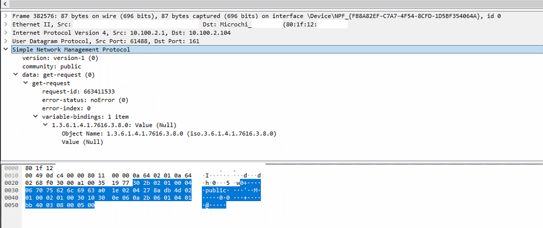
Task: Select the last Value (Null) line
Action: coord(82,142)
